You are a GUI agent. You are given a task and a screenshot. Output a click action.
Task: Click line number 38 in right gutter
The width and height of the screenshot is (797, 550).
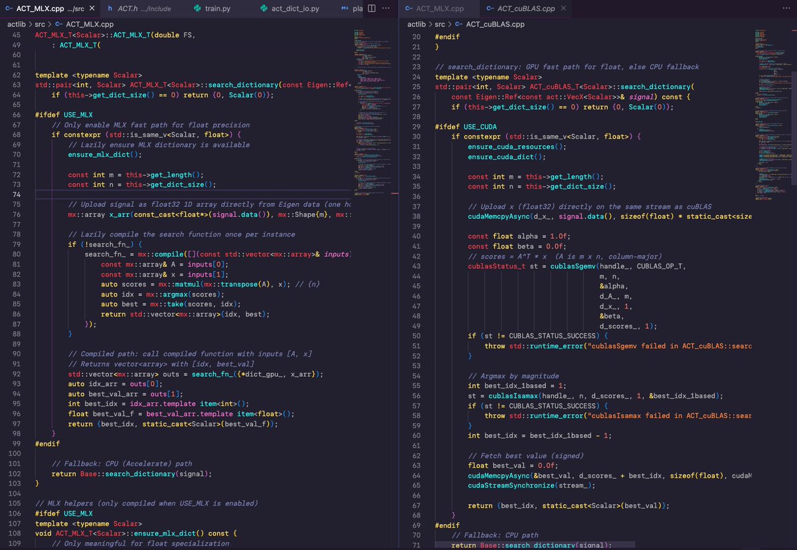point(416,216)
